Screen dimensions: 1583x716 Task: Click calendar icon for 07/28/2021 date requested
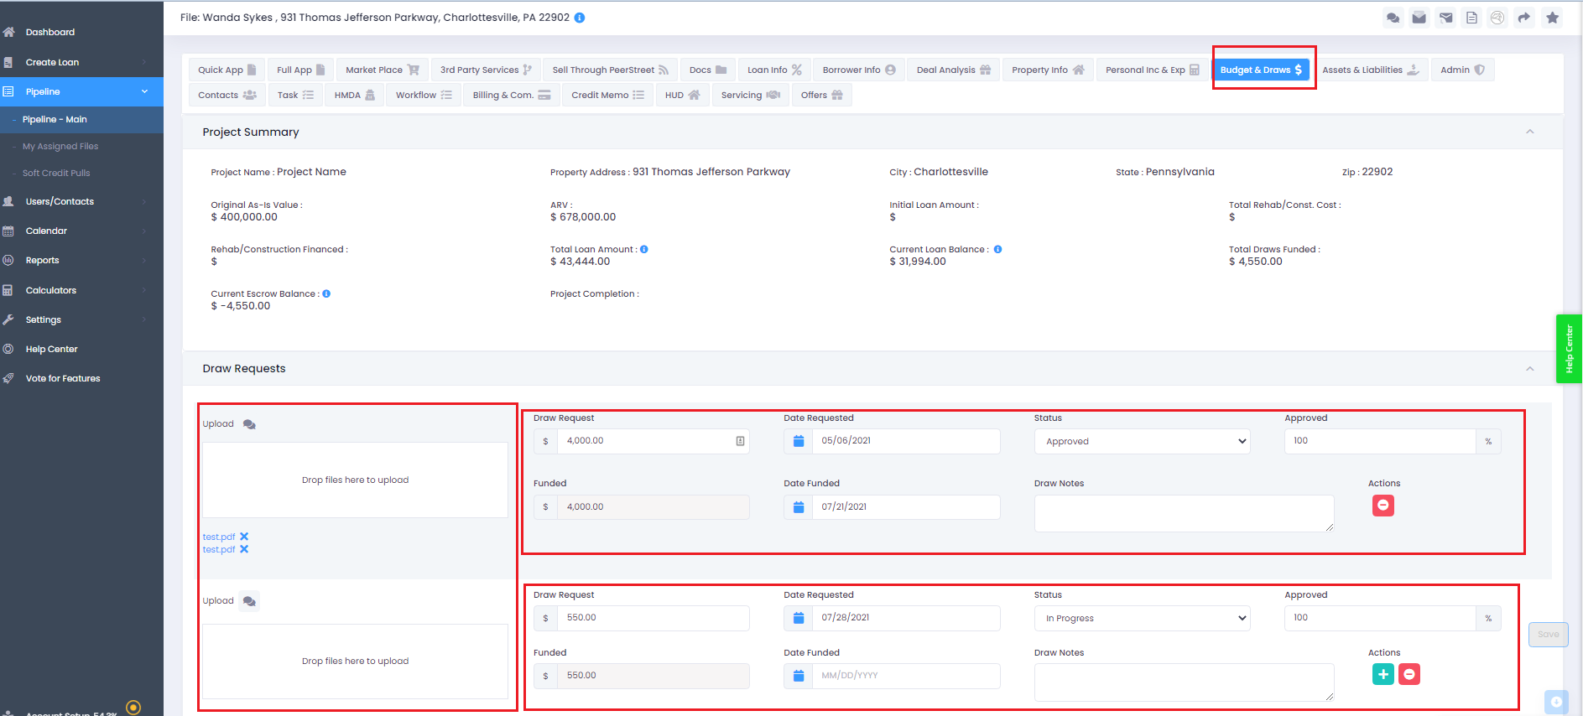(x=799, y=618)
